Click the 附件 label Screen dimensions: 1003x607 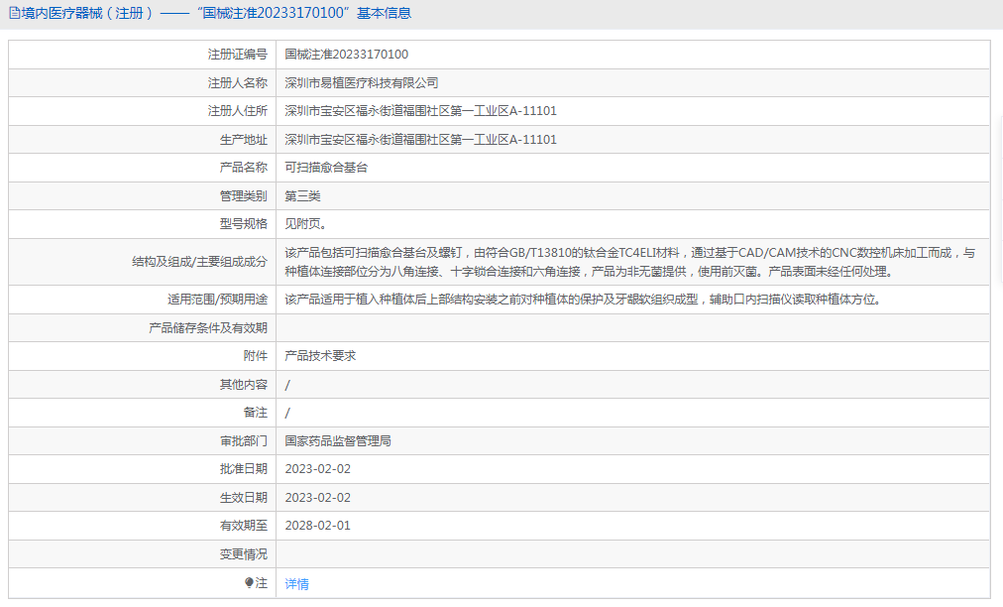pos(256,356)
